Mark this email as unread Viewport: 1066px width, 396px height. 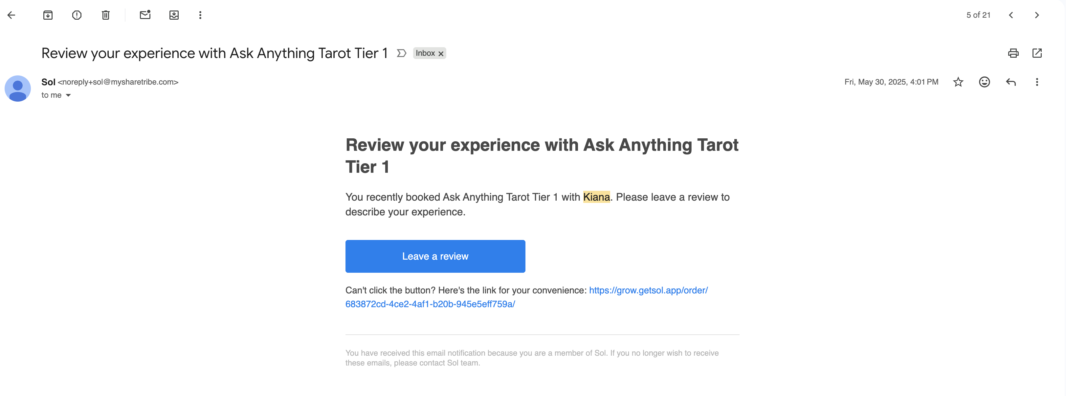145,15
